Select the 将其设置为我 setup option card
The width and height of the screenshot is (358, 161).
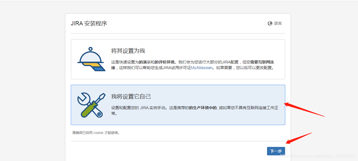tap(178, 59)
